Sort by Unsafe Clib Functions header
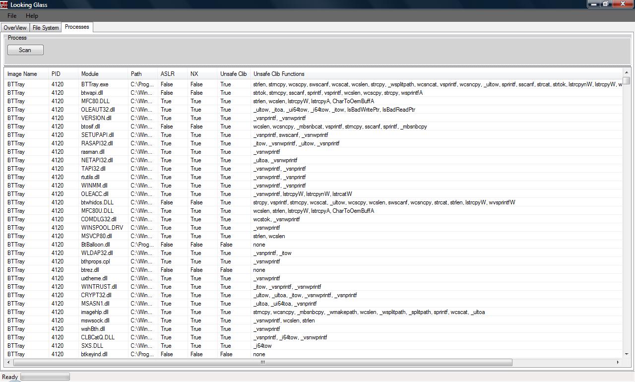Screen dimensions: 635x382 point(437,74)
